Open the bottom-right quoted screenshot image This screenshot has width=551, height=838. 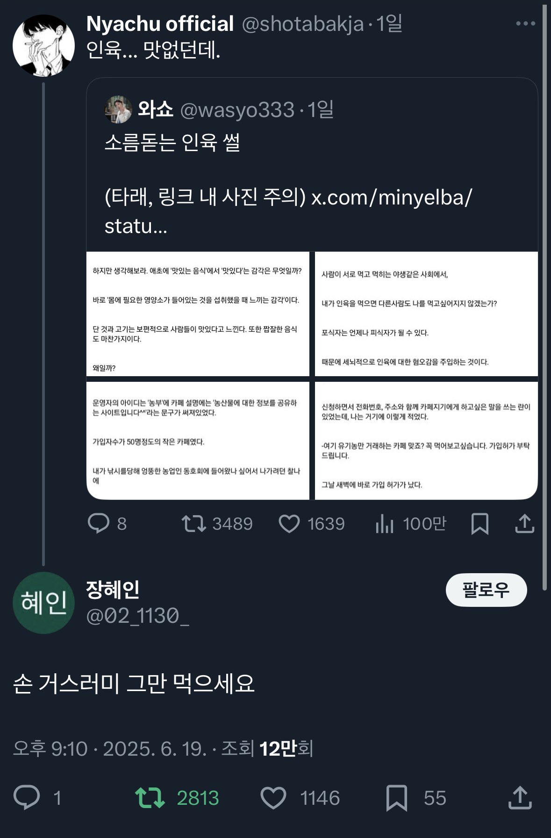(426, 441)
